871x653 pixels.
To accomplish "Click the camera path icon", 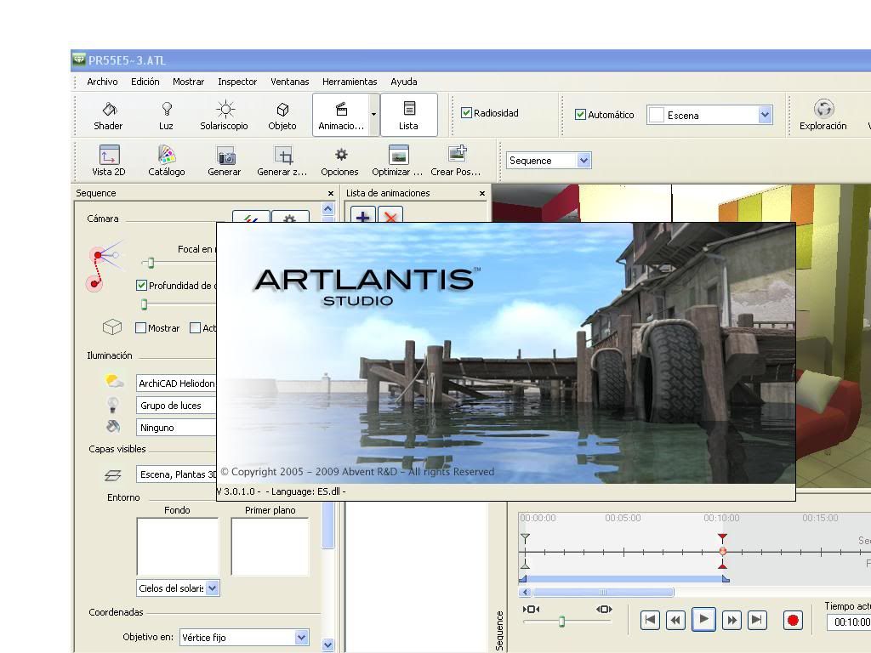I will tap(103, 265).
